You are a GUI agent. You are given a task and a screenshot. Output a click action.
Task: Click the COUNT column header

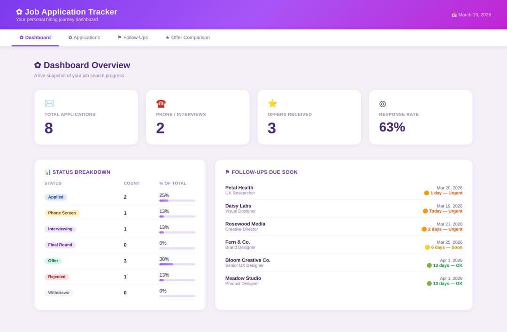[x=131, y=183]
